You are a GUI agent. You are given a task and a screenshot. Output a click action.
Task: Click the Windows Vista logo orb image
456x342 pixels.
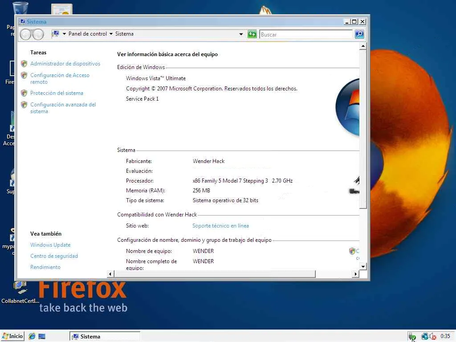pos(347,107)
